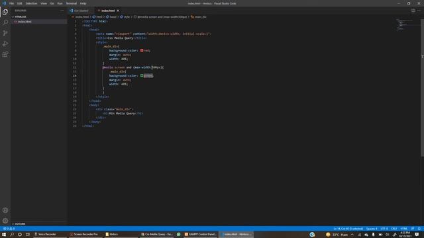Viewport: 424px width, 238px height.
Task: Open the Search view in activity bar
Action: pos(5,22)
